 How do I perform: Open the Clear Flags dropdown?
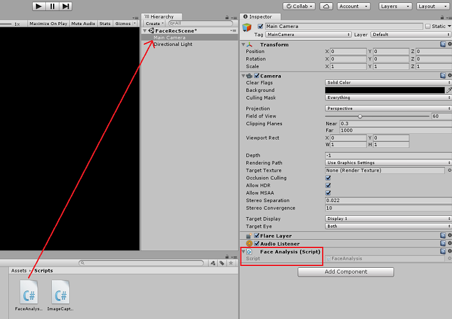tap(388, 83)
